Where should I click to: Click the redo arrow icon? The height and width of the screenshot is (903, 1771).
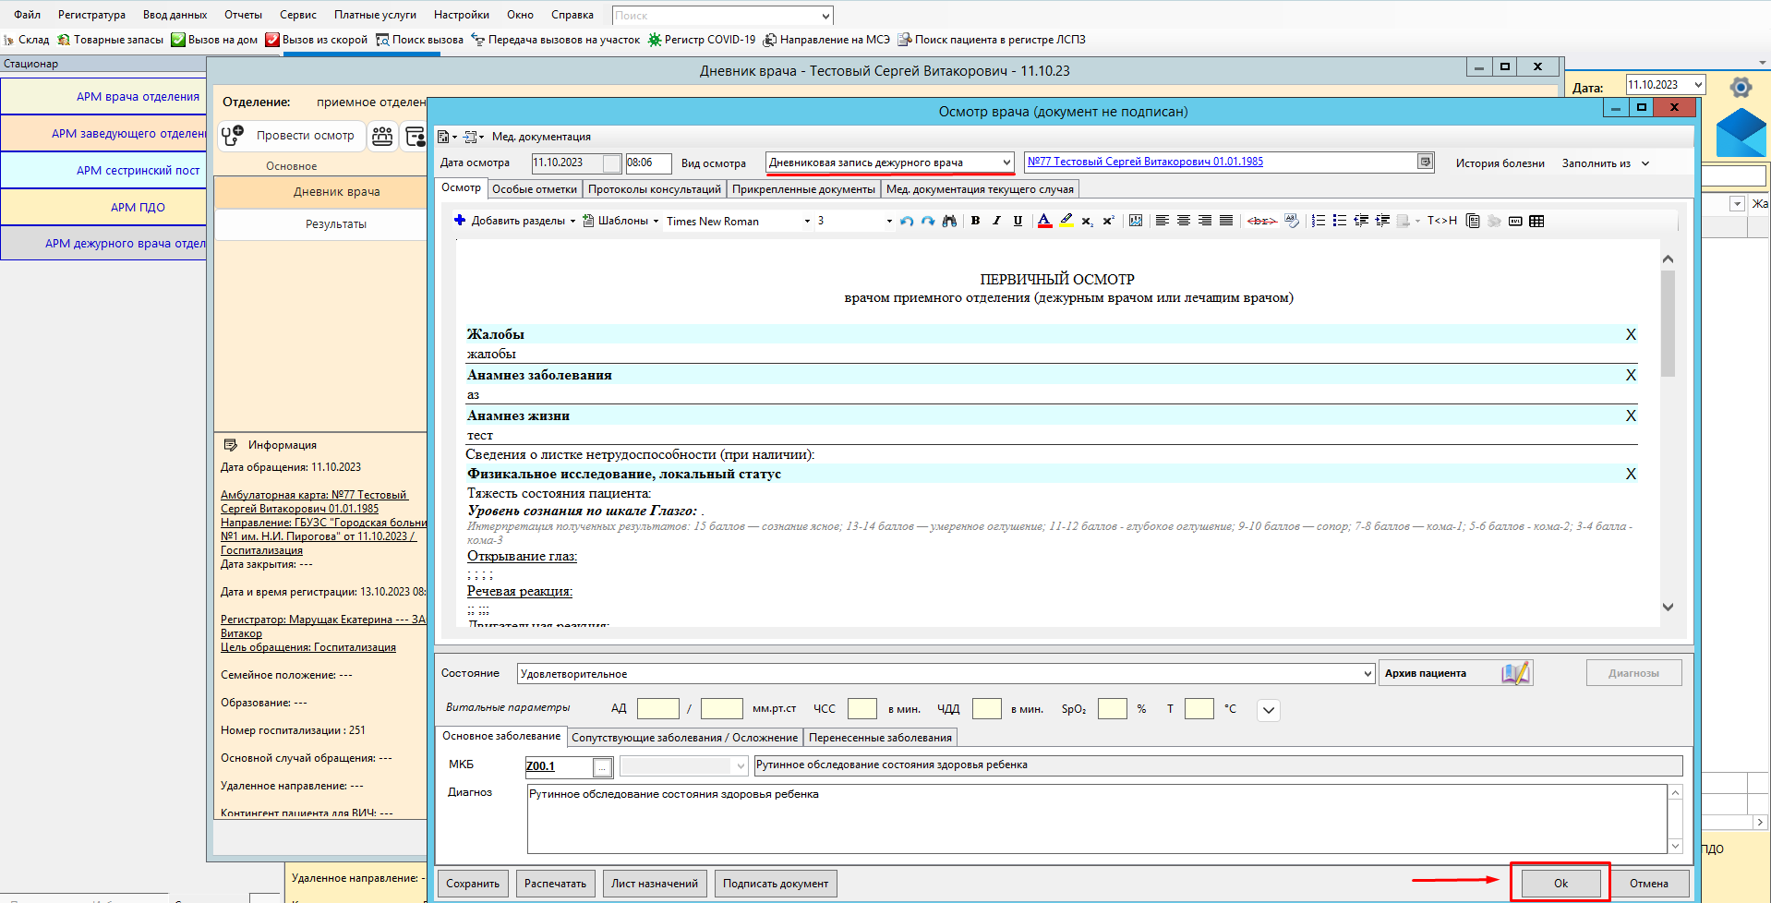pyautogui.click(x=928, y=221)
